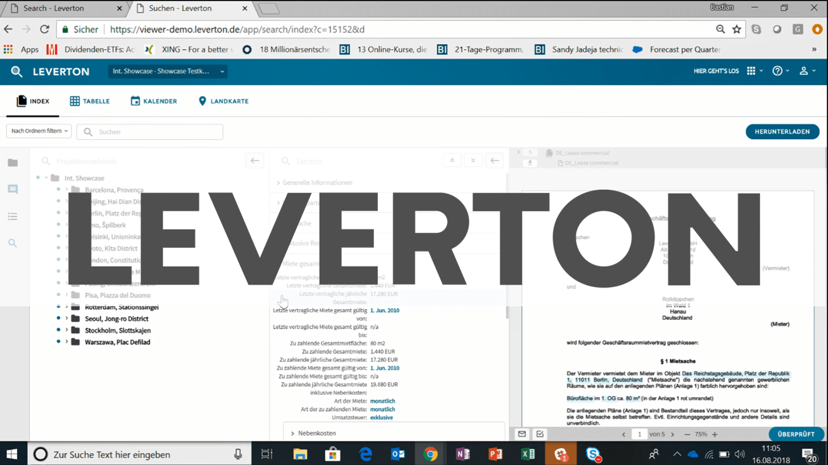
Task: Select the Stockholm, Slottskajen folder
Action: [118, 330]
